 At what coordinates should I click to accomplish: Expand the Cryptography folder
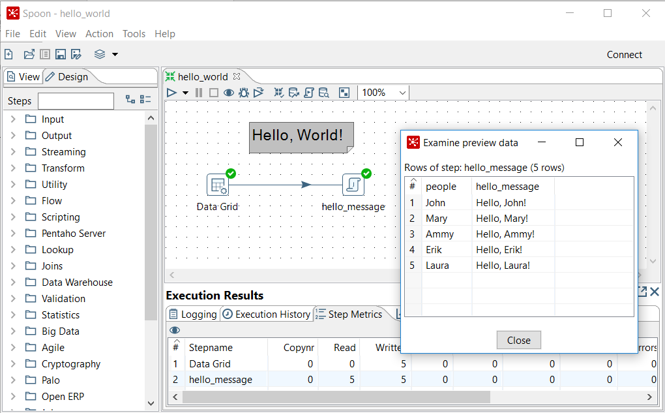13,364
